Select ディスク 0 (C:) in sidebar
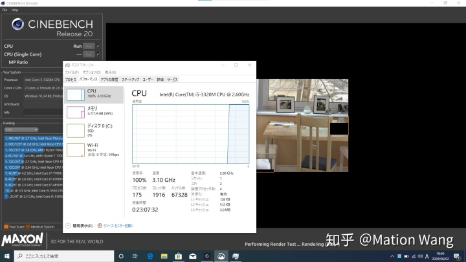466x262 pixels. click(x=94, y=130)
